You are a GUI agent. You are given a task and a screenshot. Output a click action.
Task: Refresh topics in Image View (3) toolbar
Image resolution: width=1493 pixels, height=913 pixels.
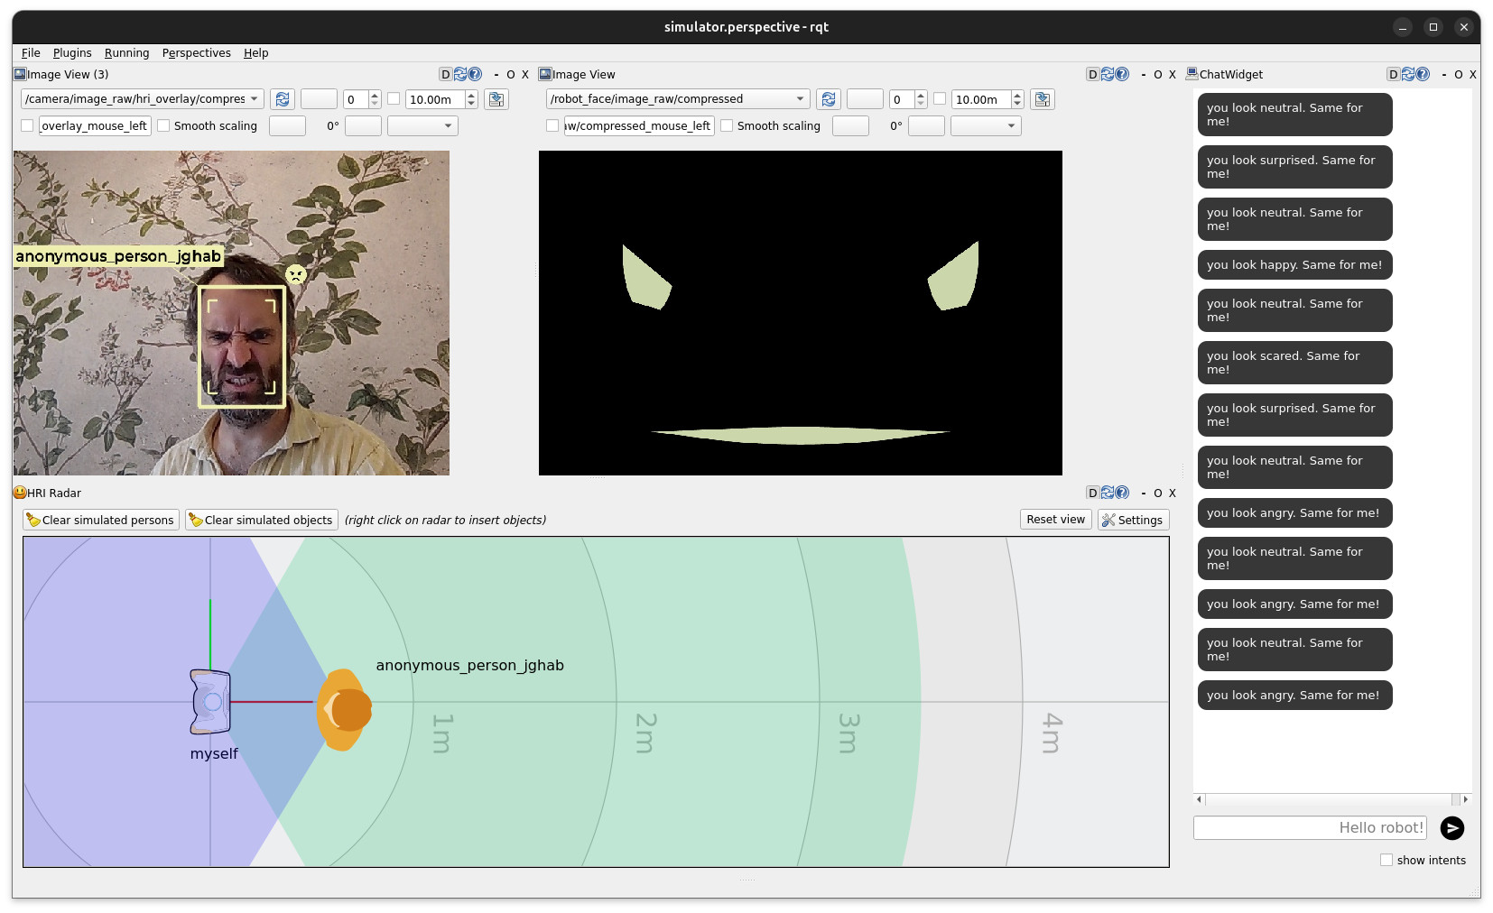click(283, 99)
